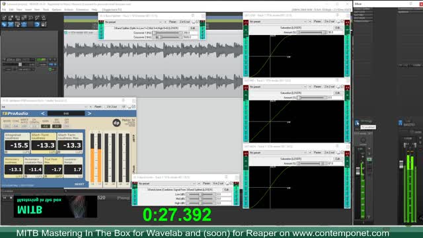
Task: Click 3-Band Splitter wet/dry knob icon
Action: click(x=194, y=22)
